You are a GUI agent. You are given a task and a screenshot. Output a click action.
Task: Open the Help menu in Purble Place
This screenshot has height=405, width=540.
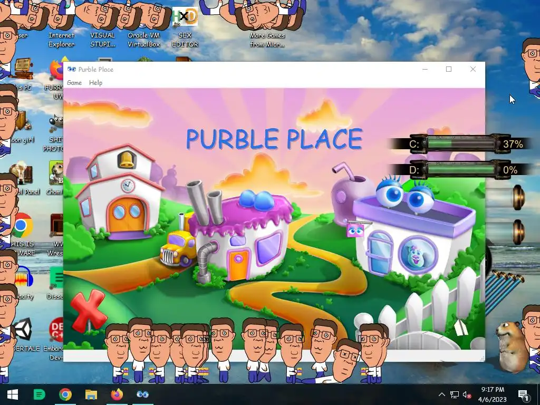(95, 83)
